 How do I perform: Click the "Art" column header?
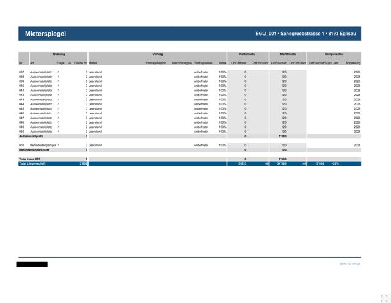pyautogui.click(x=32, y=63)
